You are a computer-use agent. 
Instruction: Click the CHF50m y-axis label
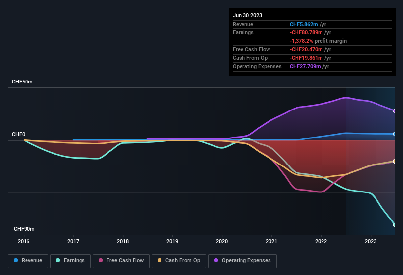(22, 82)
